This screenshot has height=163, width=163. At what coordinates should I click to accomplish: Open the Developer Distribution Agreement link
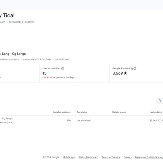pyautogui.click(x=149, y=157)
